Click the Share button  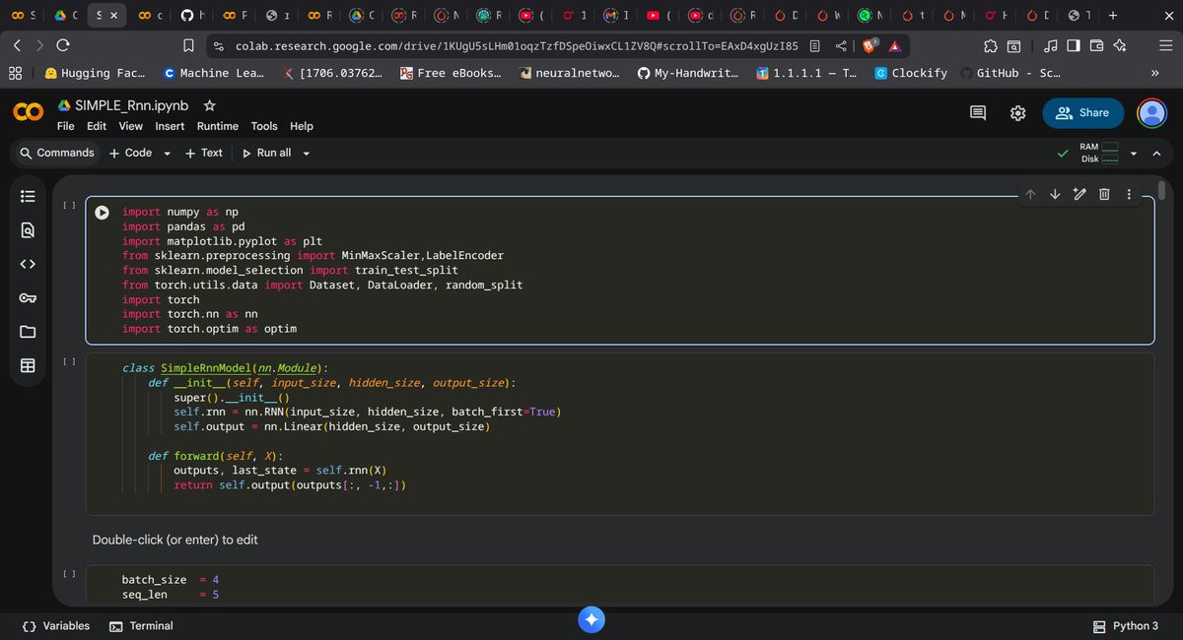[x=1082, y=113]
